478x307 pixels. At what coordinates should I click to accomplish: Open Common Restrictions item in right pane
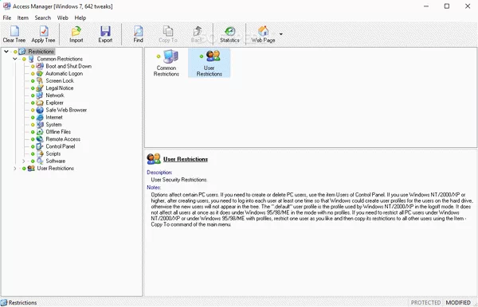(167, 63)
